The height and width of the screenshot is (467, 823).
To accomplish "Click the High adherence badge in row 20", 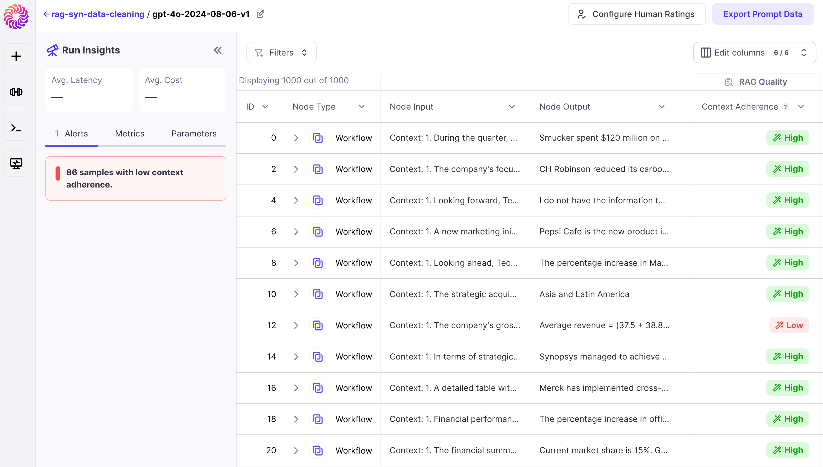I will (x=787, y=450).
